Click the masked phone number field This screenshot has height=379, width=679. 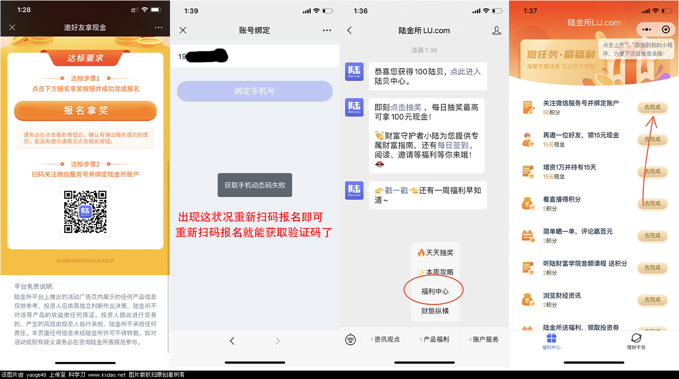click(255, 57)
